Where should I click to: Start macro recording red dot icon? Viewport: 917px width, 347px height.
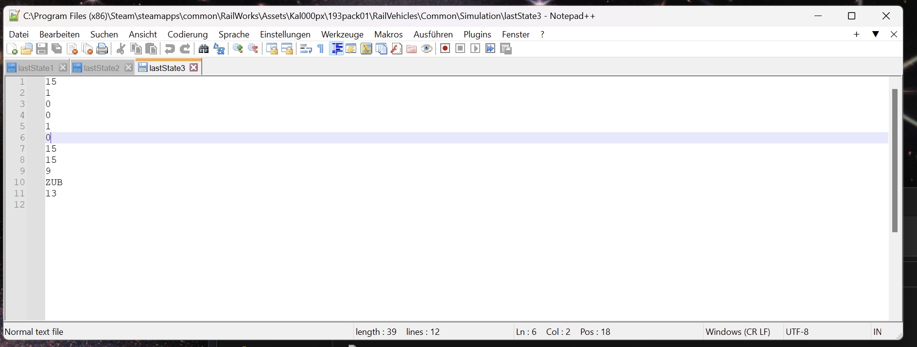pos(445,49)
